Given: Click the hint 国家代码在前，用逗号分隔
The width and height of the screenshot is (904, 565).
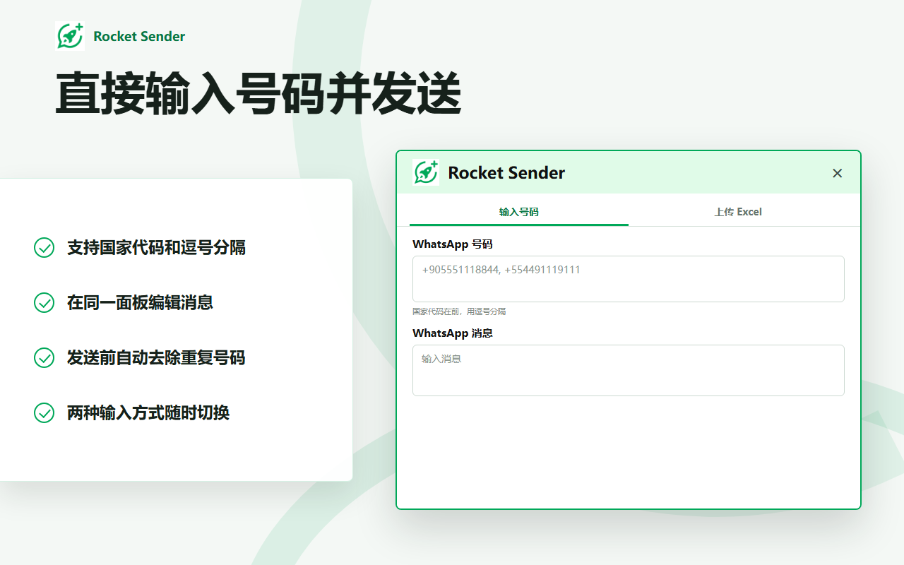Looking at the screenshot, I should (x=459, y=311).
